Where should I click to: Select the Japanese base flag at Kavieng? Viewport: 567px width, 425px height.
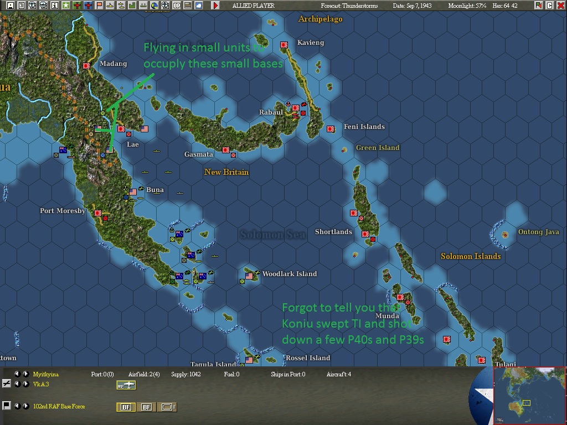284,45
